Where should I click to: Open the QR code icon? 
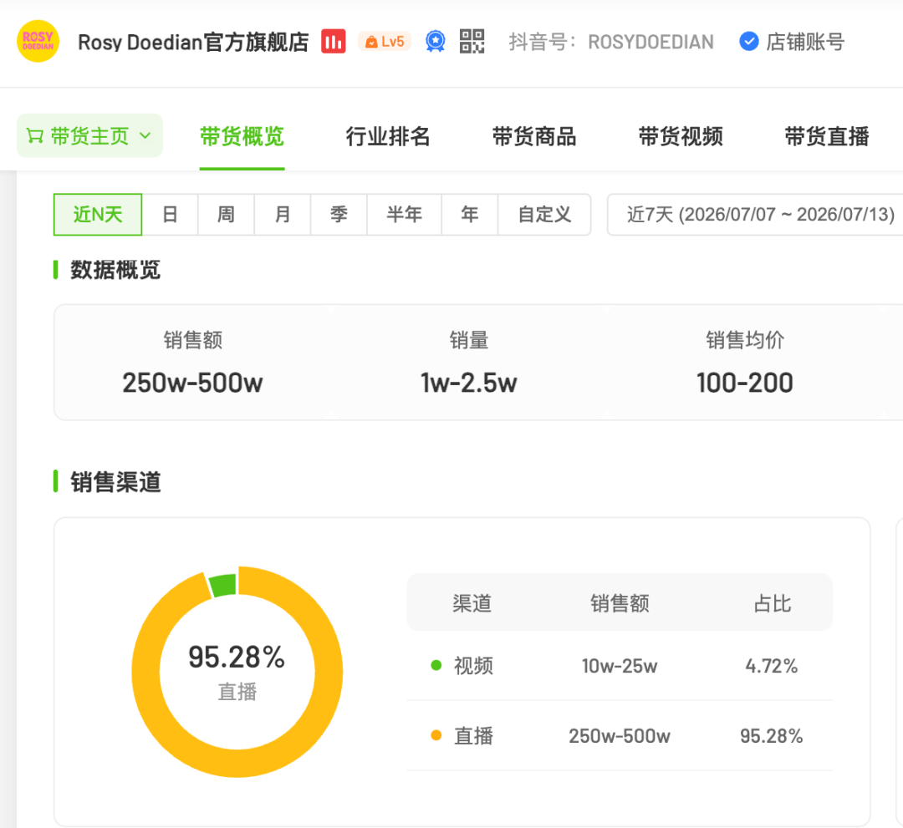point(472,42)
